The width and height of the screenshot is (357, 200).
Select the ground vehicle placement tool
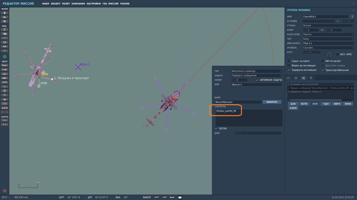point(5,78)
